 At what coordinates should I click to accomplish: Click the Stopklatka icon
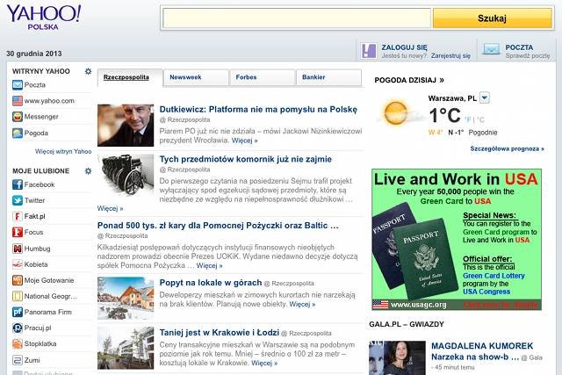click(18, 343)
